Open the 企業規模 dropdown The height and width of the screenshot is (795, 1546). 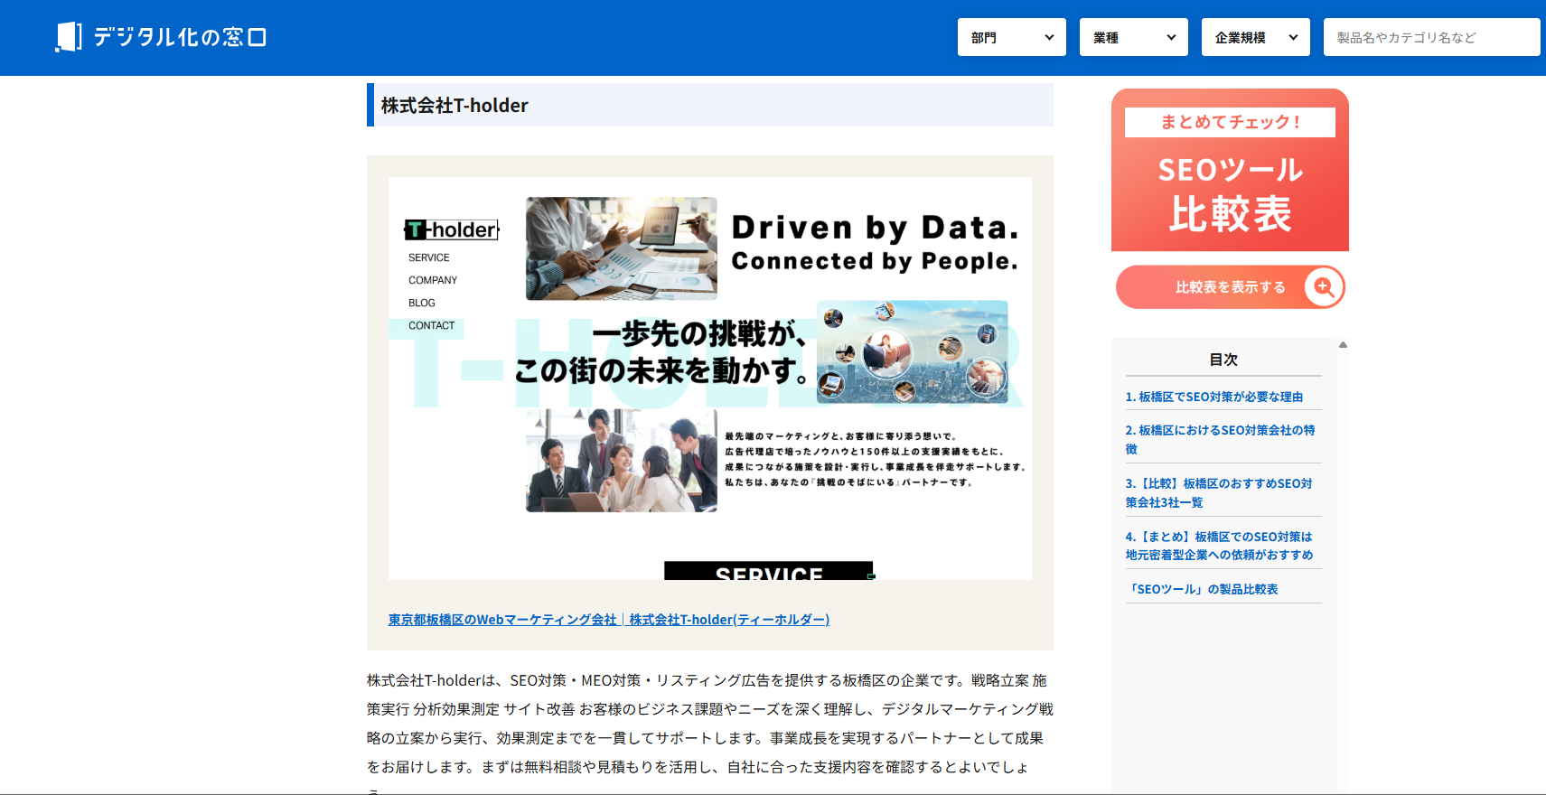click(1255, 37)
